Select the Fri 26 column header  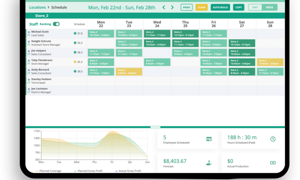(x=214, y=24)
